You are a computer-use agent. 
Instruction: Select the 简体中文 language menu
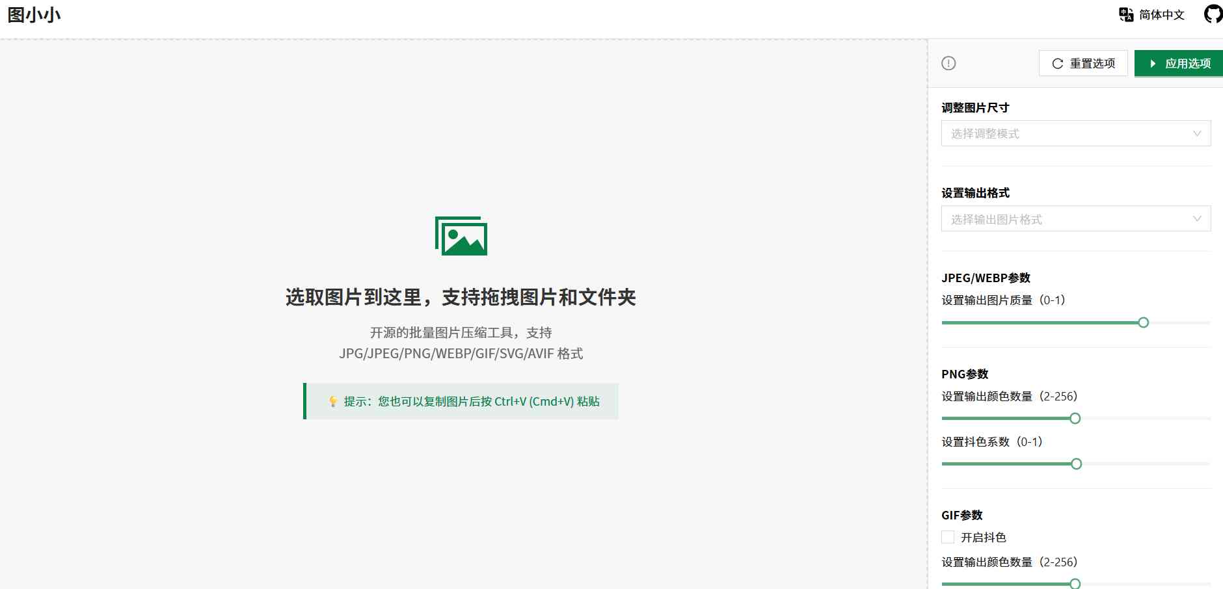[1161, 14]
